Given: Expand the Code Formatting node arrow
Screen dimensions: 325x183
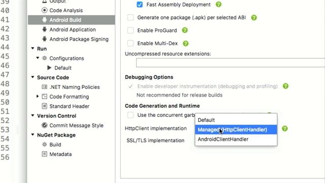Looking at the screenshot, I should pyautogui.click(x=38, y=96).
